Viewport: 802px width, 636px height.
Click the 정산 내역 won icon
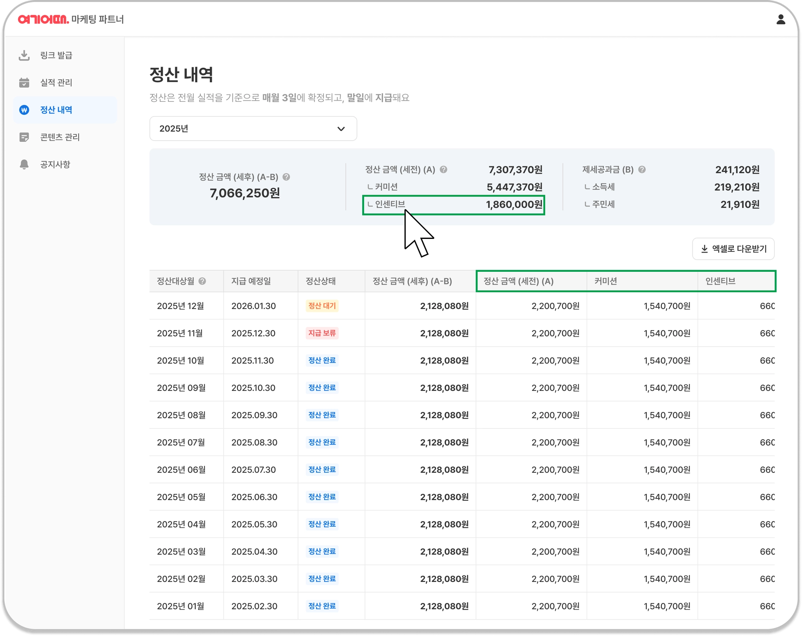(x=24, y=110)
